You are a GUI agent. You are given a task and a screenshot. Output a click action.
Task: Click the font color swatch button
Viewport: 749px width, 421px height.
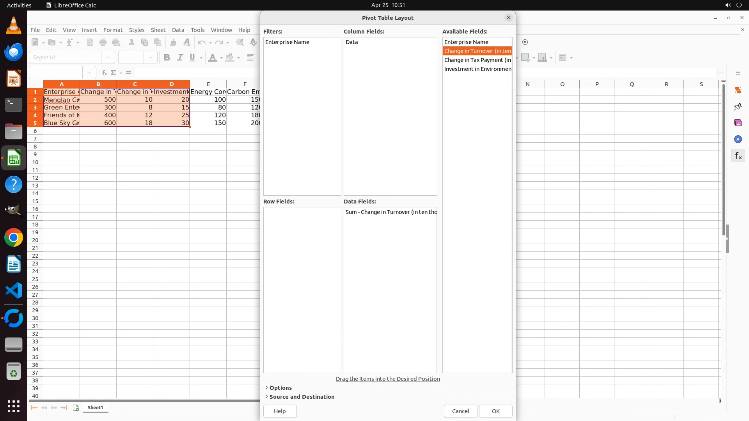212,58
